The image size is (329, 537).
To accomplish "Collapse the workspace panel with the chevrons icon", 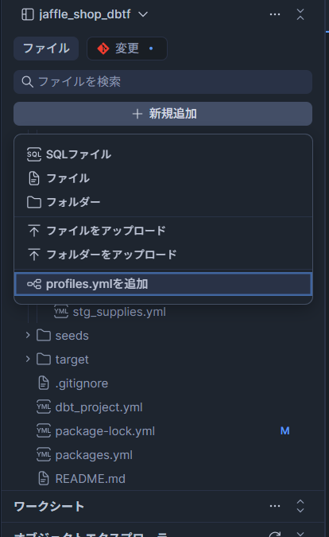I will (300, 14).
